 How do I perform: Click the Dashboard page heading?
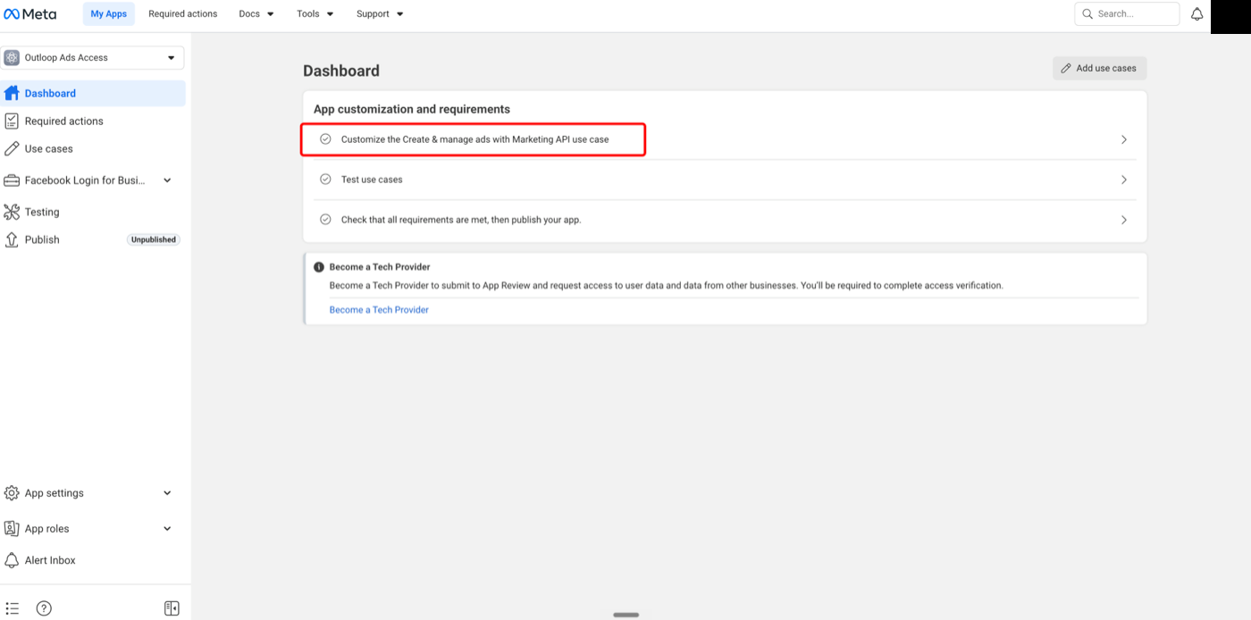point(341,71)
